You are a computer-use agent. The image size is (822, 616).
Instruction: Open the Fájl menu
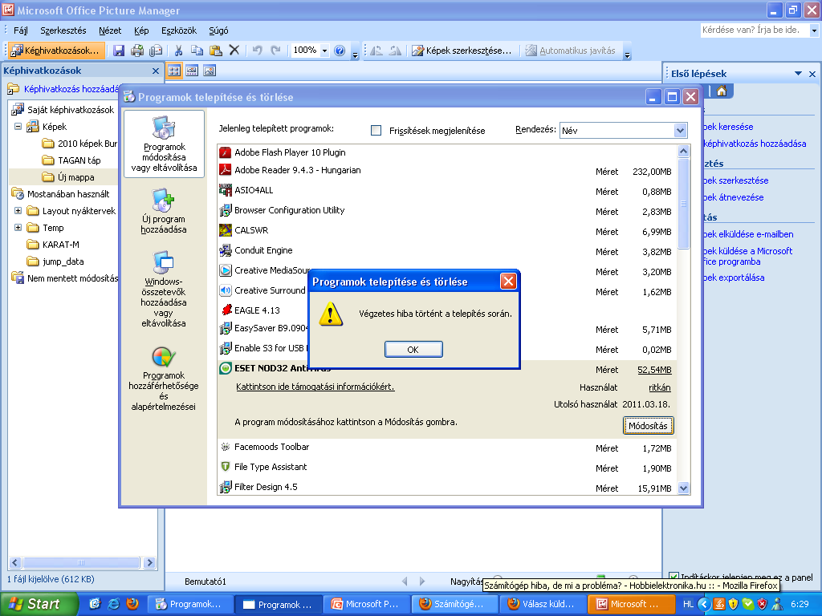[20, 30]
